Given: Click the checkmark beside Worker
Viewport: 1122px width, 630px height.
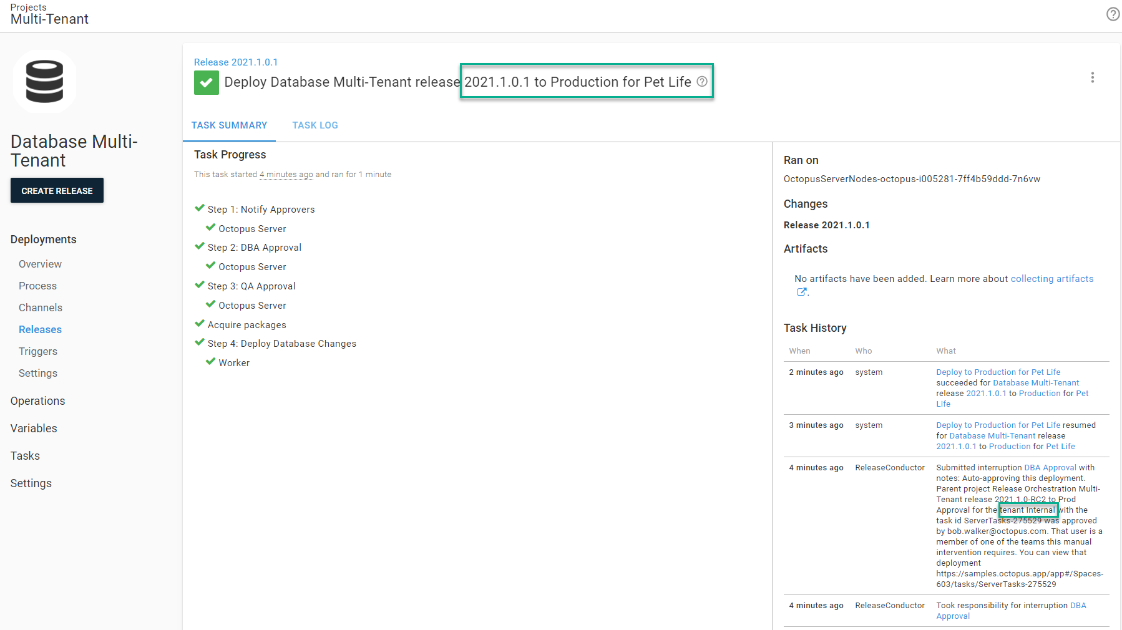Looking at the screenshot, I should tap(210, 362).
